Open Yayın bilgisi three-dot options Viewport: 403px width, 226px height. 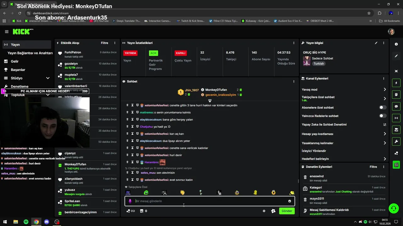pos(383,43)
